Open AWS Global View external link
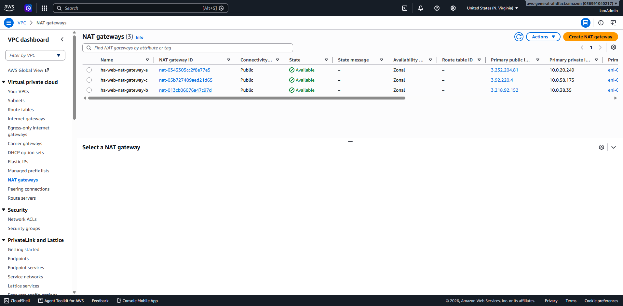Viewport: 623px width, 306px height. [29, 70]
